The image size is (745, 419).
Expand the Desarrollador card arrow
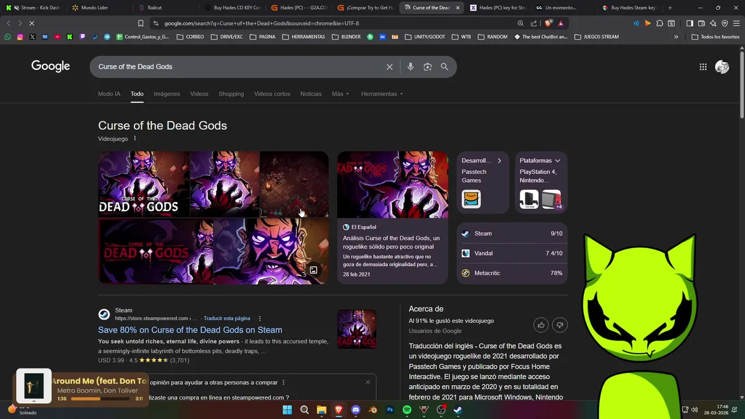click(x=499, y=161)
